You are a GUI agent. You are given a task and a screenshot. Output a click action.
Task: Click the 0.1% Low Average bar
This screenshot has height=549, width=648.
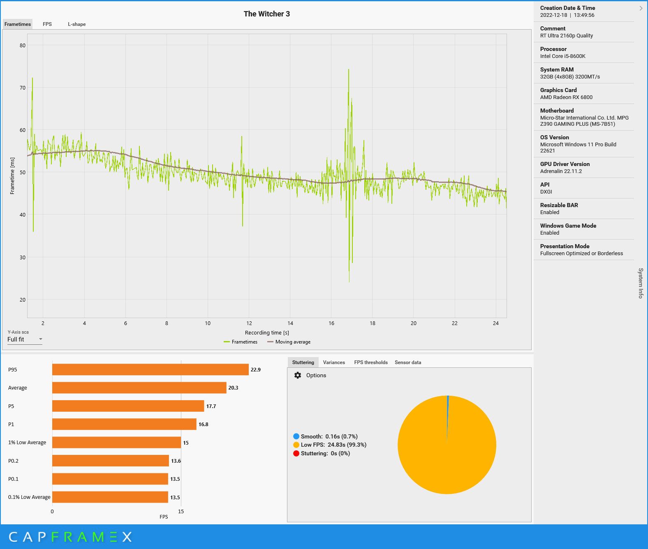pyautogui.click(x=110, y=497)
